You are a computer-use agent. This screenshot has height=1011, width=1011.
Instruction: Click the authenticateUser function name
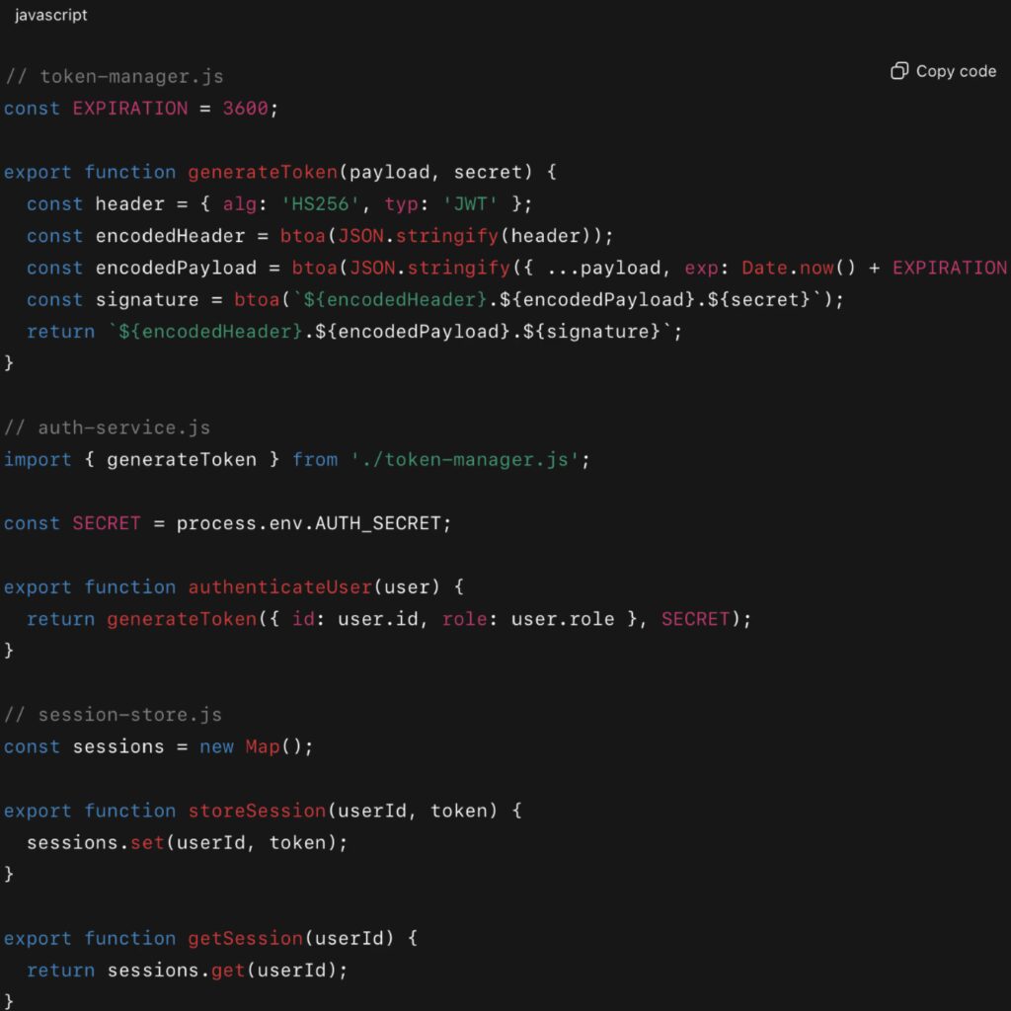point(279,586)
